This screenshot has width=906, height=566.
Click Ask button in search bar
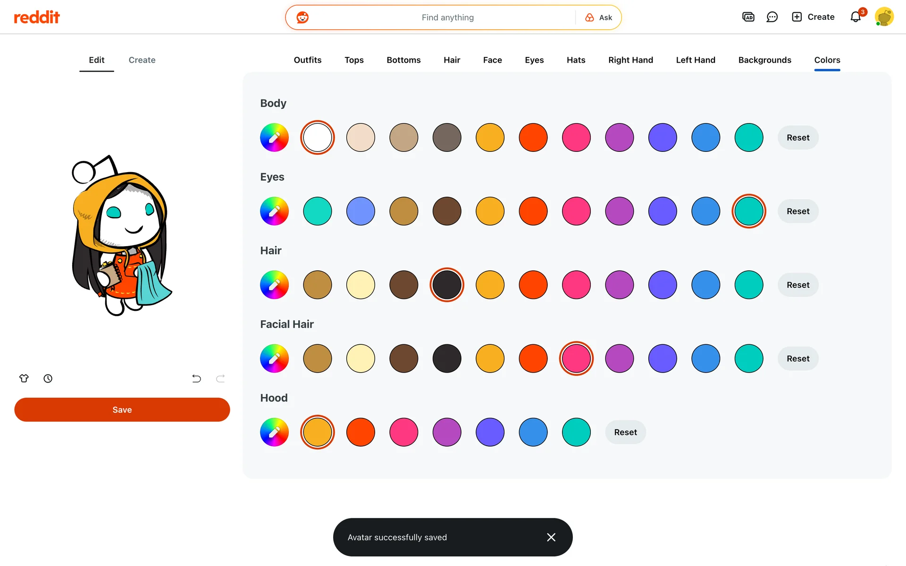(x=598, y=17)
